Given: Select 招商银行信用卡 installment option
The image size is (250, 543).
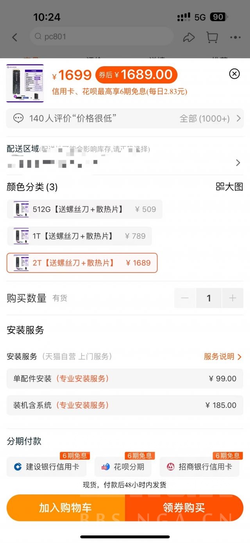Looking at the screenshot, I should 199,467.
